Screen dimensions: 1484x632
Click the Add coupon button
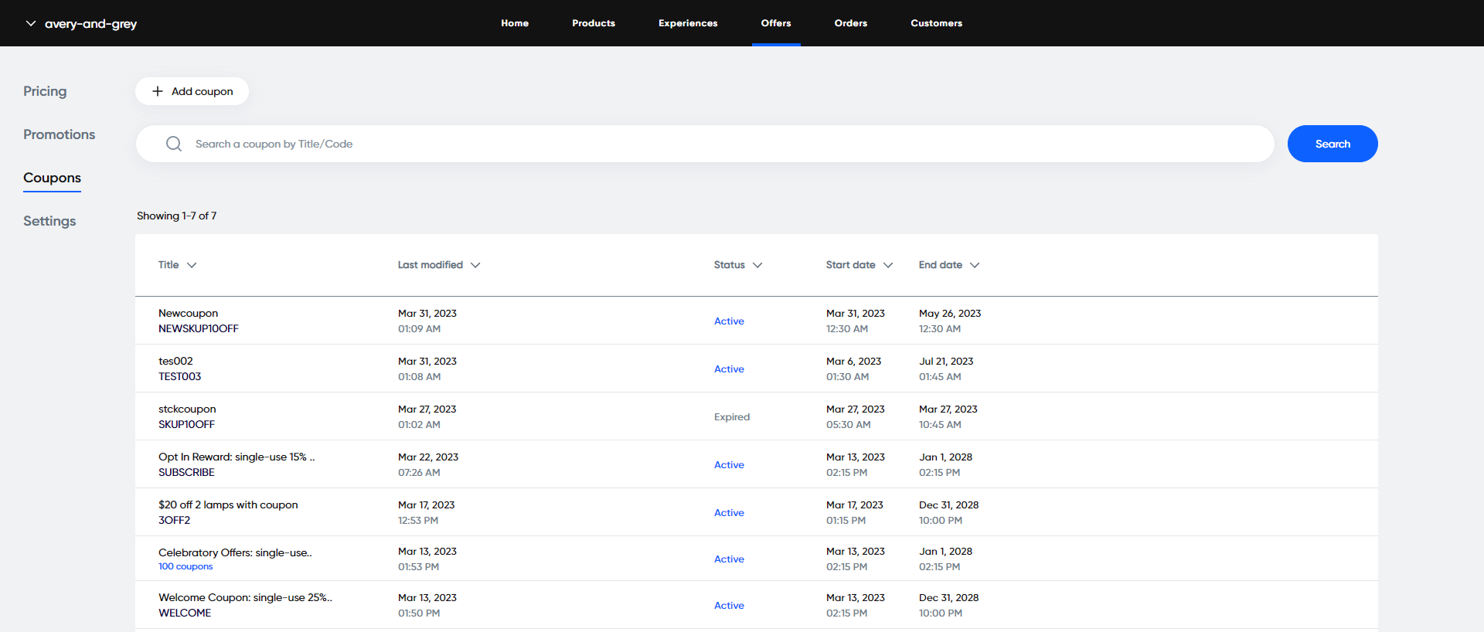192,91
